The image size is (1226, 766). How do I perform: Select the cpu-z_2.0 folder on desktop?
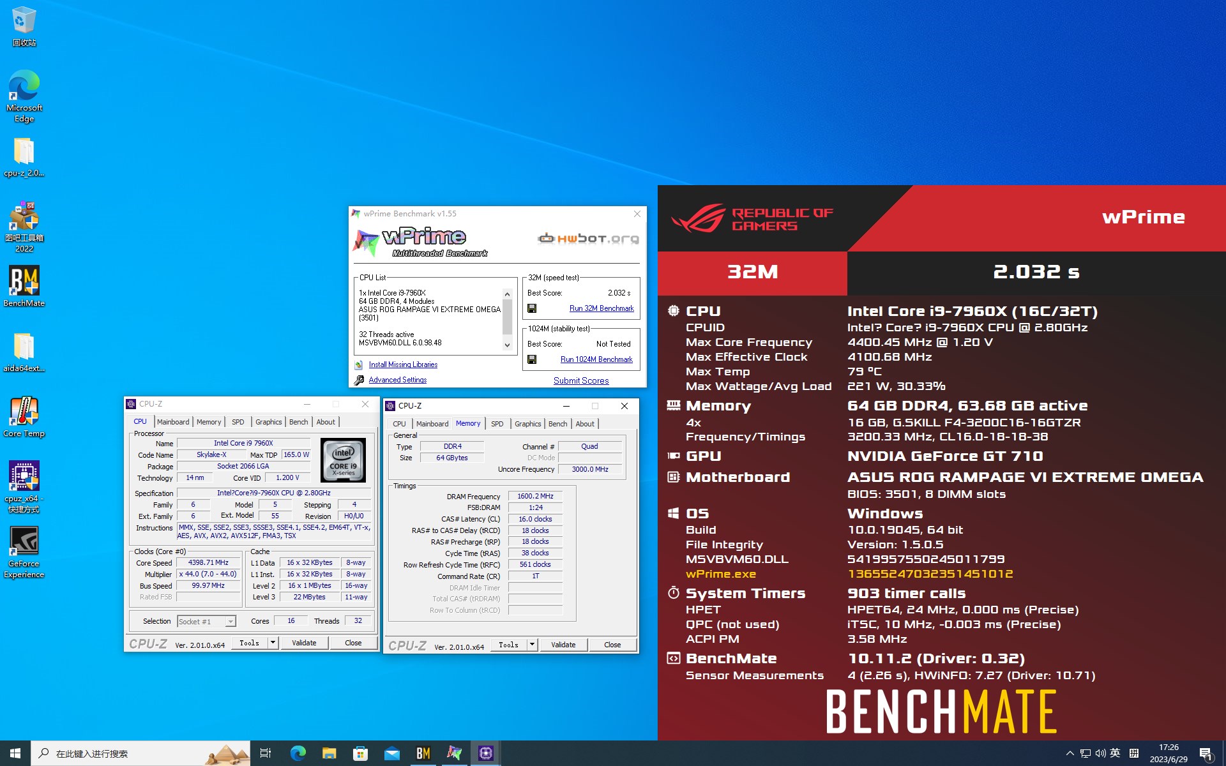[x=24, y=158]
